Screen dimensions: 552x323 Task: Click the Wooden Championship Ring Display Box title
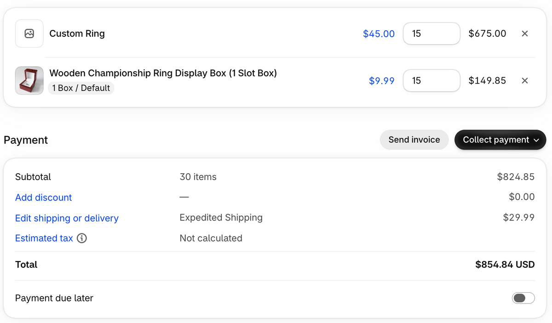click(163, 73)
